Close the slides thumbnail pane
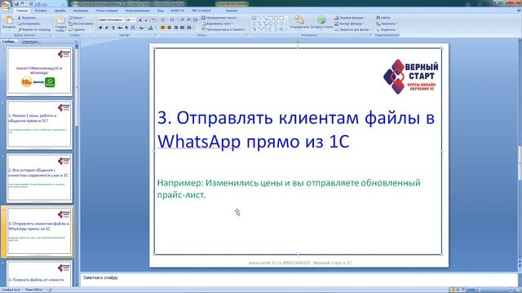The height and width of the screenshot is (293, 522). pos(76,42)
